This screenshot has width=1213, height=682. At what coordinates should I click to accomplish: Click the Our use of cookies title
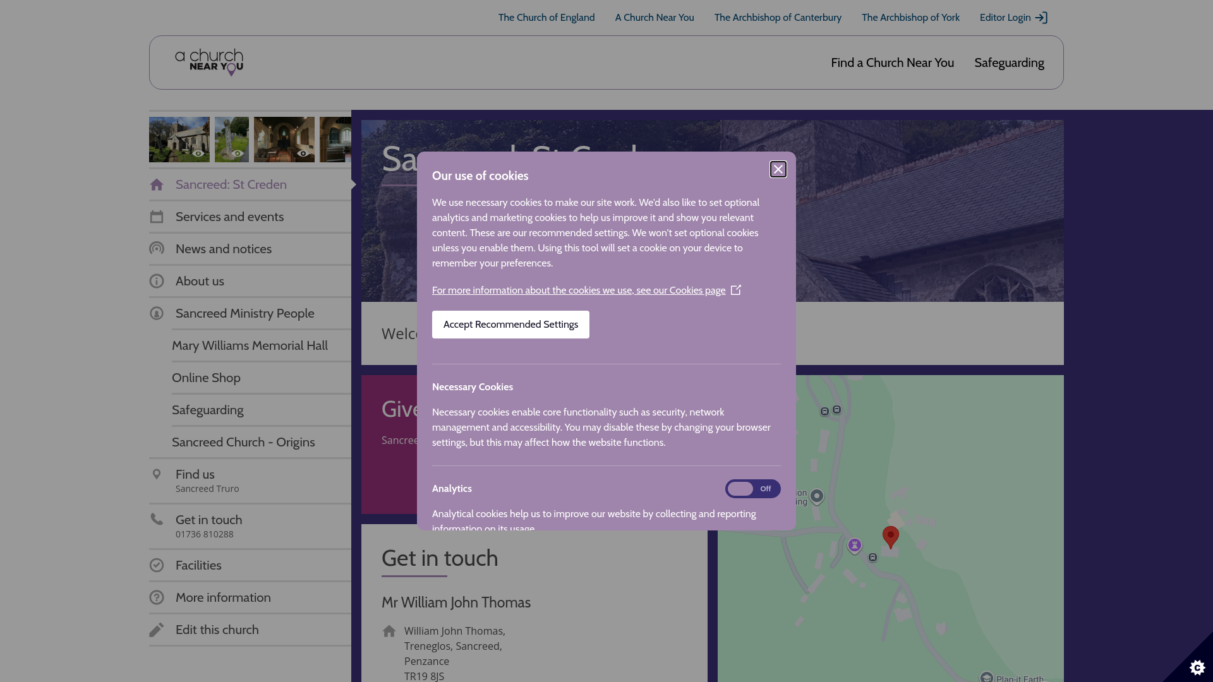point(480,176)
